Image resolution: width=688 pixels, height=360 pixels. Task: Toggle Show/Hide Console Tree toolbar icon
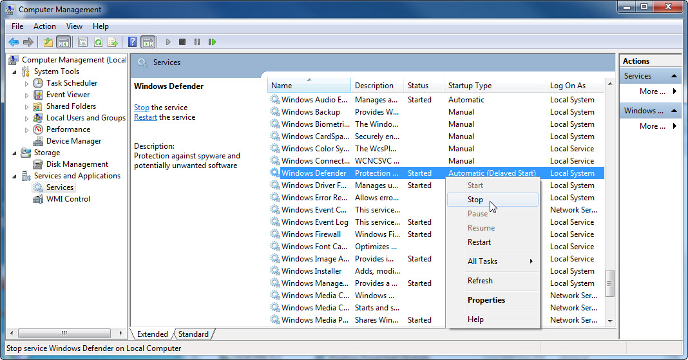(x=64, y=42)
